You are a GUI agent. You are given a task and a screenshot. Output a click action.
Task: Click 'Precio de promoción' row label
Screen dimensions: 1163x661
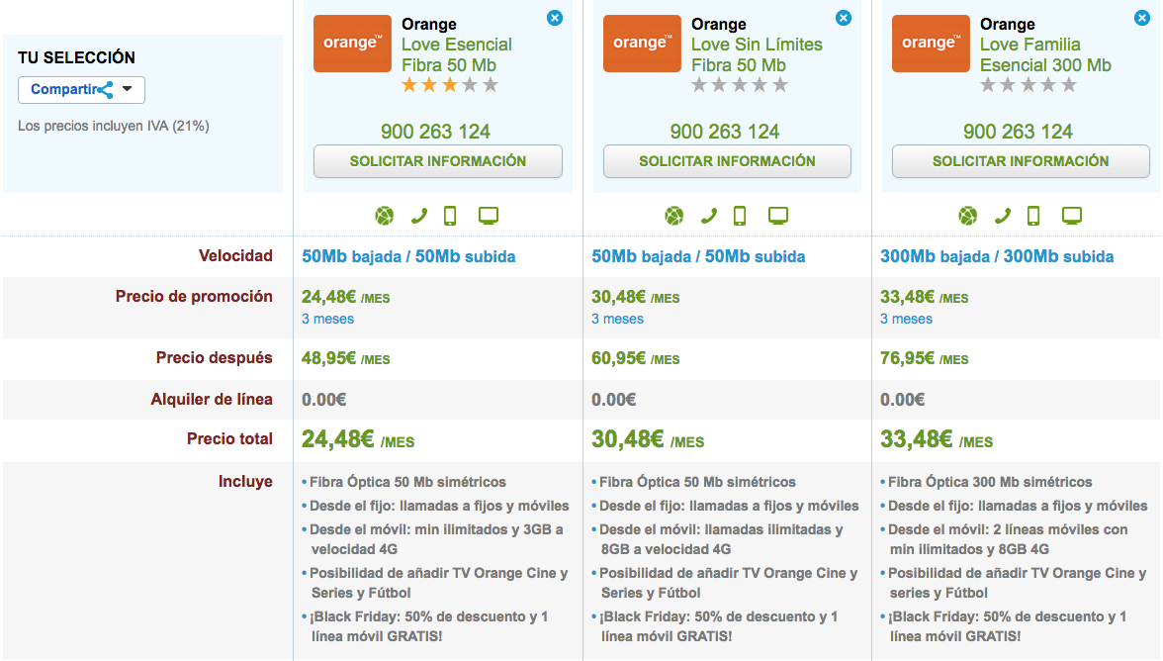194,297
